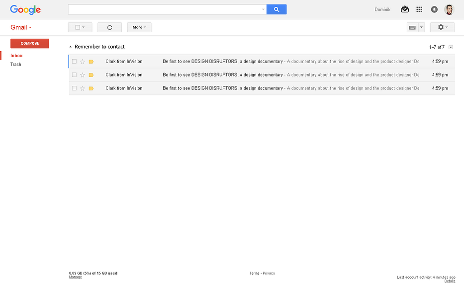
Task: Start a new message with COMPOSE
Action: click(30, 43)
